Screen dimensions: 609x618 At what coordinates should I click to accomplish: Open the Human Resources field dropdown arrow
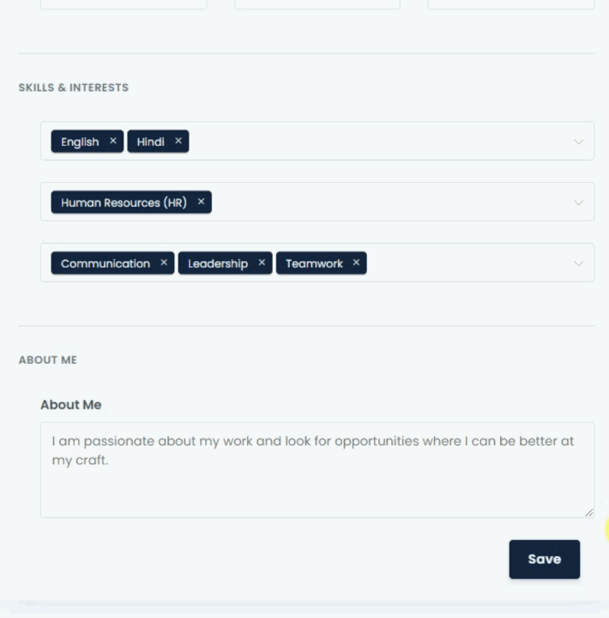point(579,203)
